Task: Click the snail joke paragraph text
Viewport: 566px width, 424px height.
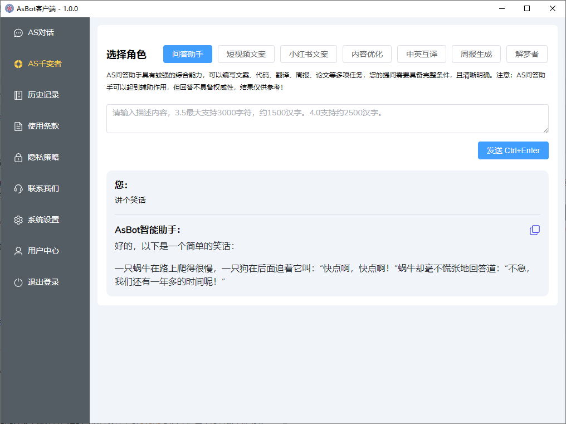Action: (x=323, y=275)
